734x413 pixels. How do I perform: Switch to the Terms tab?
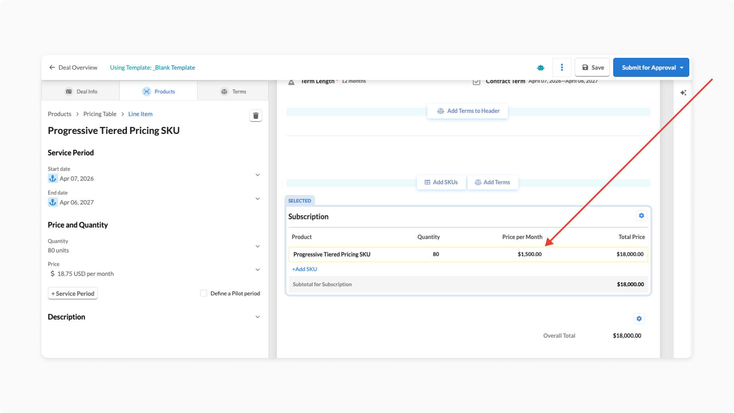pos(233,92)
